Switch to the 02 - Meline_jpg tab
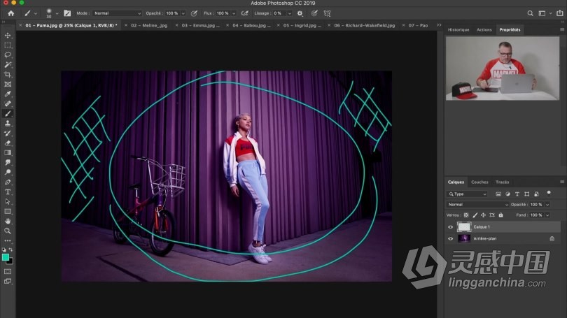567x318 pixels. click(149, 25)
